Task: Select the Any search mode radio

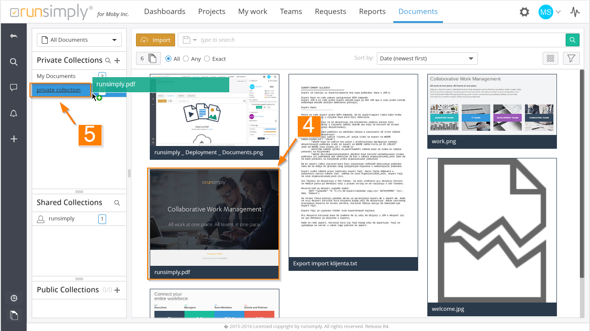Action: click(186, 59)
